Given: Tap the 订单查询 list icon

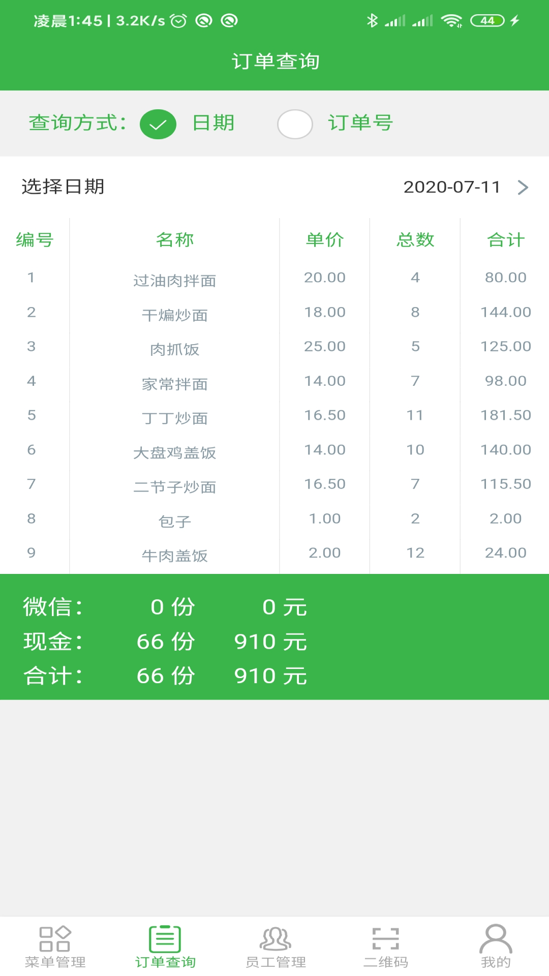Looking at the screenshot, I should [x=165, y=938].
